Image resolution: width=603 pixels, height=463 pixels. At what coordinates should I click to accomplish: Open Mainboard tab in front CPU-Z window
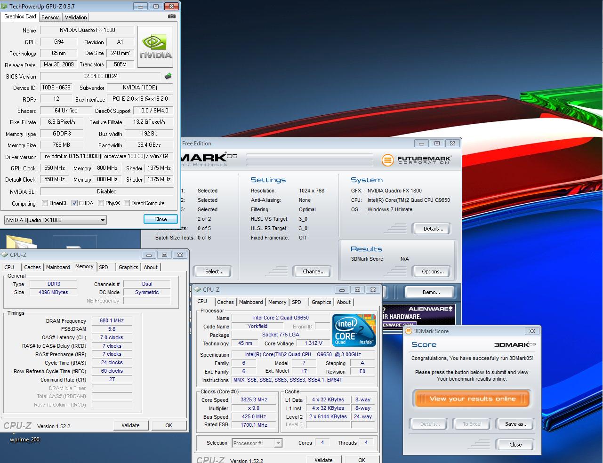(251, 302)
